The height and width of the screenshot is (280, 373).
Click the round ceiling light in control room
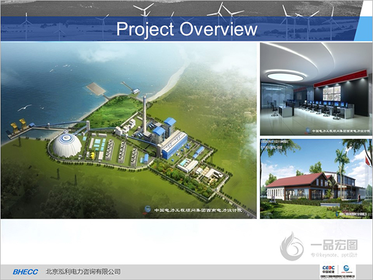click(x=286, y=77)
